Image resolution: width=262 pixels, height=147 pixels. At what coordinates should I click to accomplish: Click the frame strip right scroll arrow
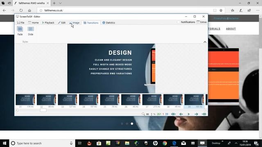click(206, 110)
